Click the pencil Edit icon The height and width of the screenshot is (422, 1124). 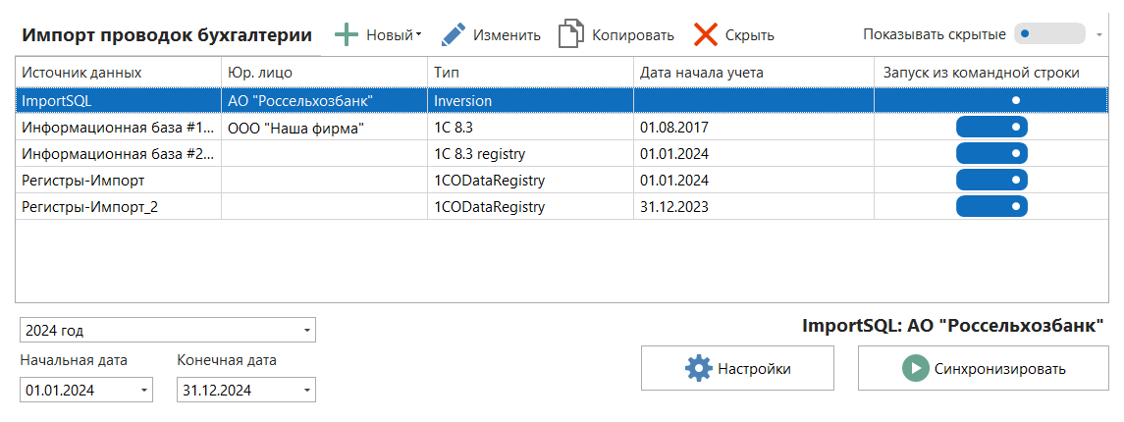453,35
